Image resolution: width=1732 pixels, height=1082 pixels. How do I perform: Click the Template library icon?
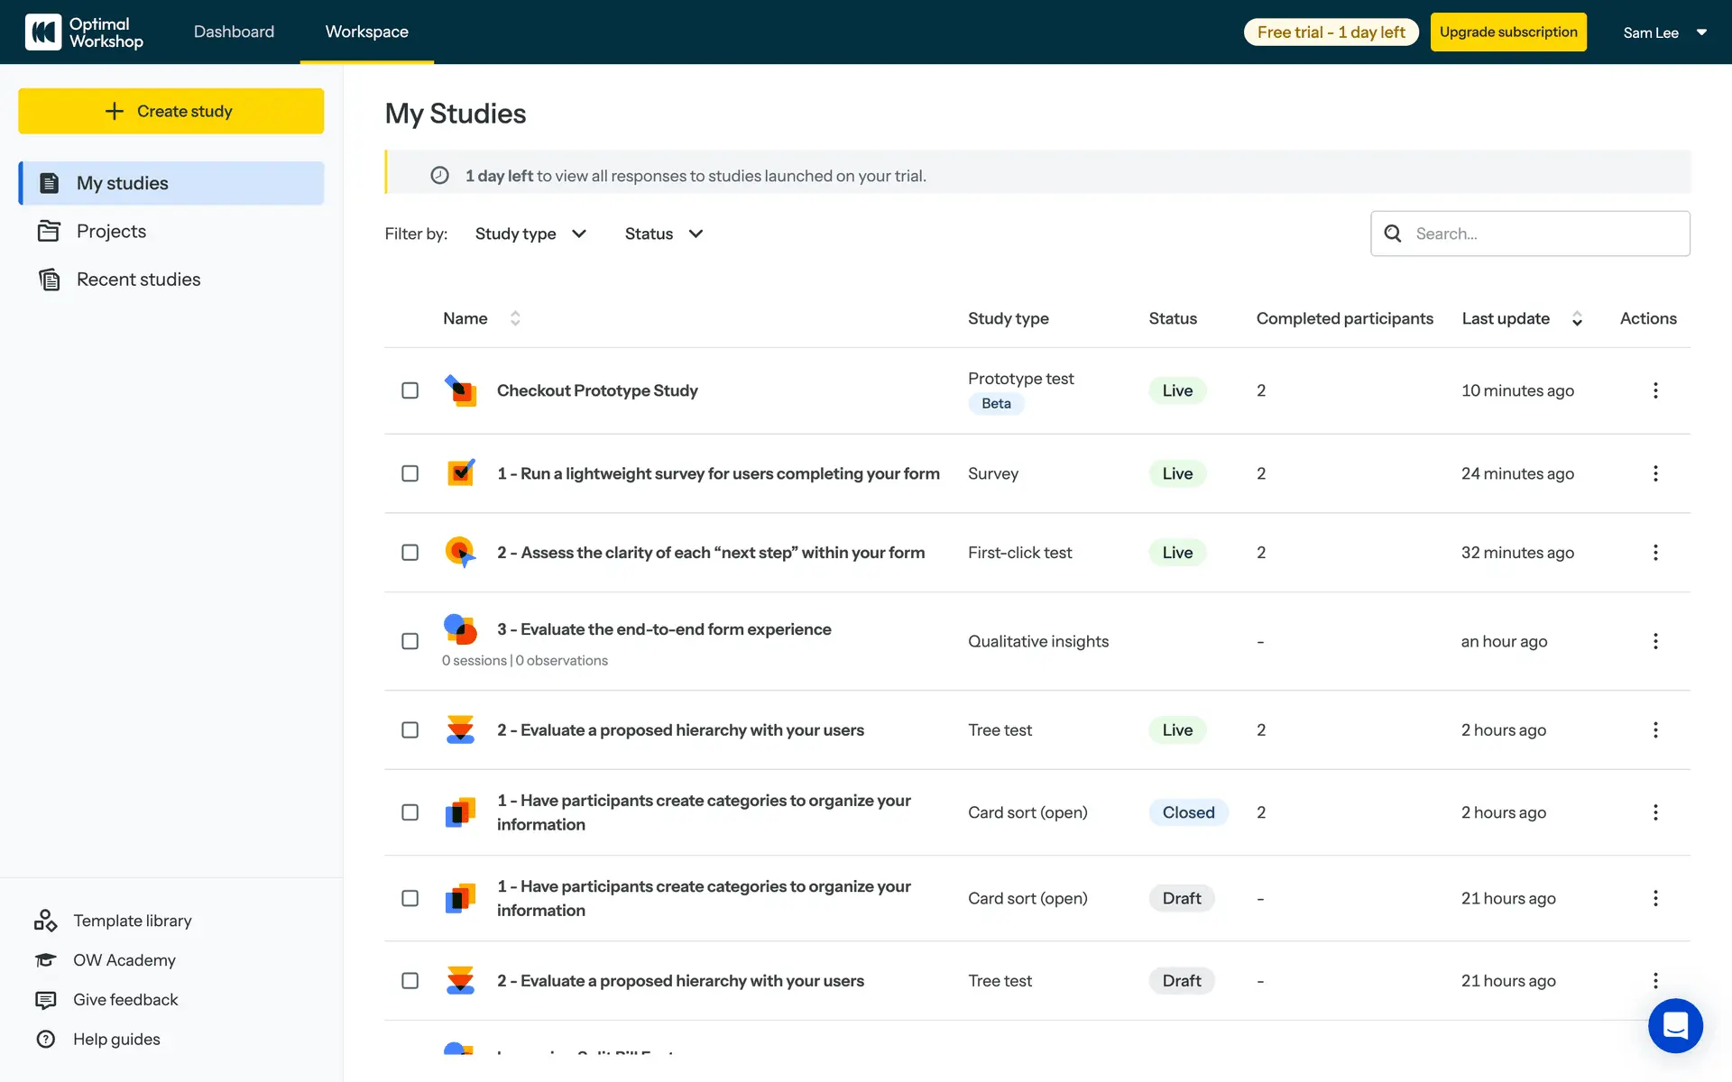46,921
